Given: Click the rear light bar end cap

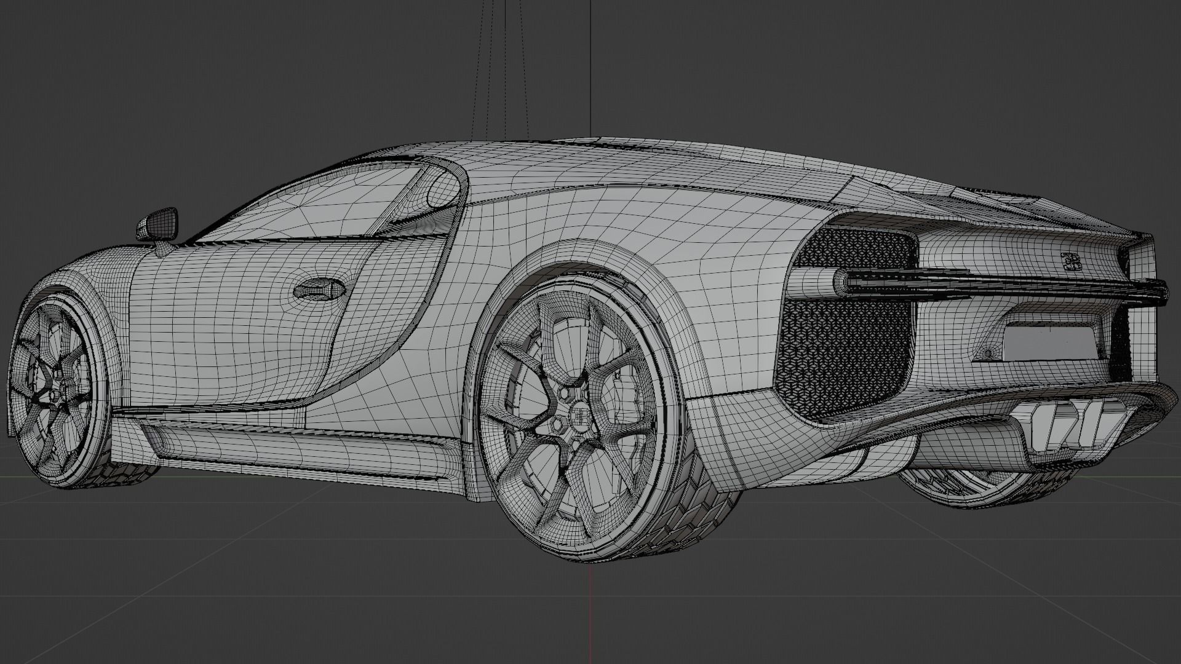Looking at the screenshot, I should 841,283.
